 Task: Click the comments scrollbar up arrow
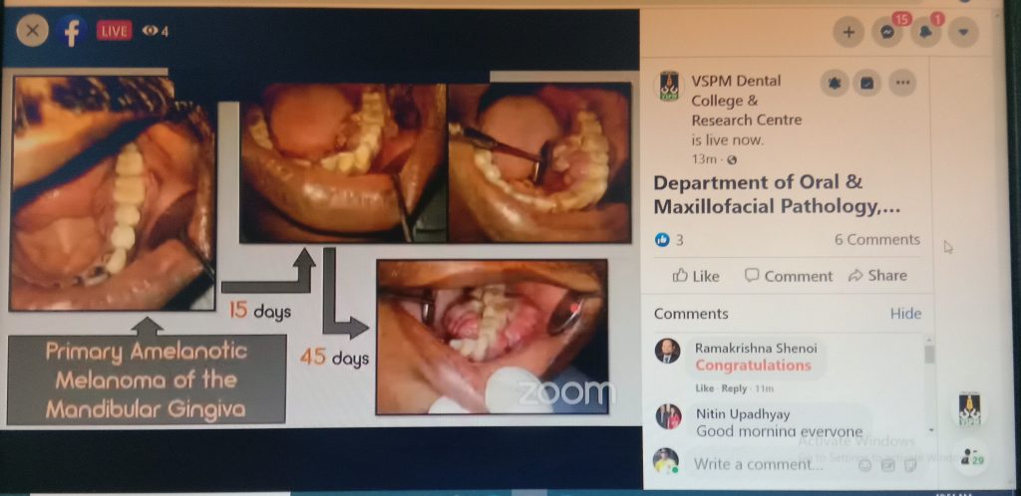(x=929, y=340)
